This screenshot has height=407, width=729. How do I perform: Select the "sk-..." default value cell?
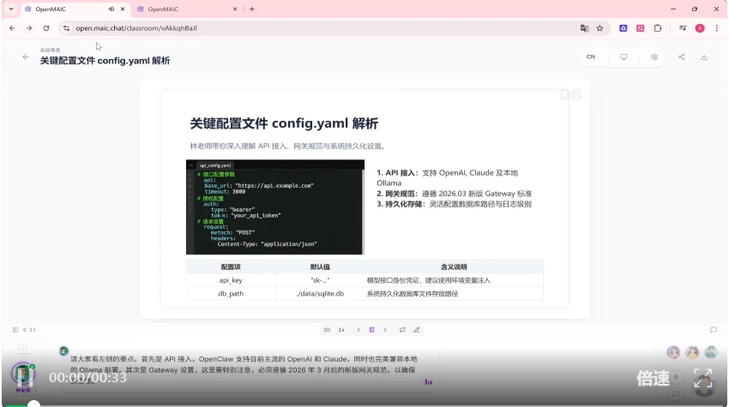(320, 280)
